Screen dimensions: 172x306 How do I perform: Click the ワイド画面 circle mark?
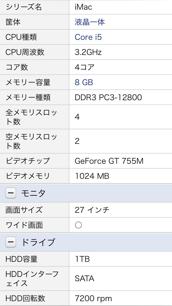(78, 225)
